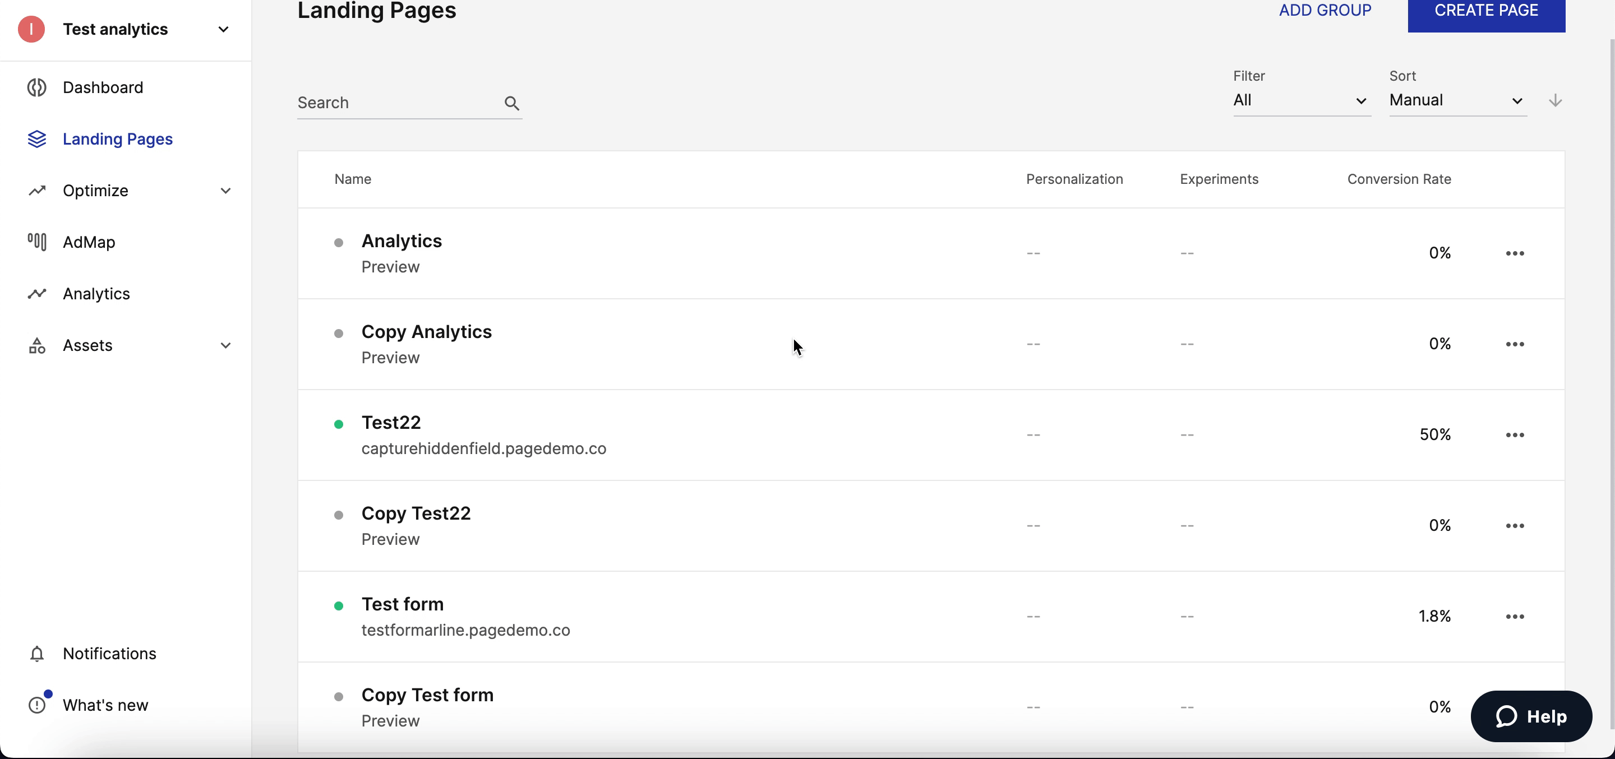Click the Optimize sidebar icon

click(36, 191)
